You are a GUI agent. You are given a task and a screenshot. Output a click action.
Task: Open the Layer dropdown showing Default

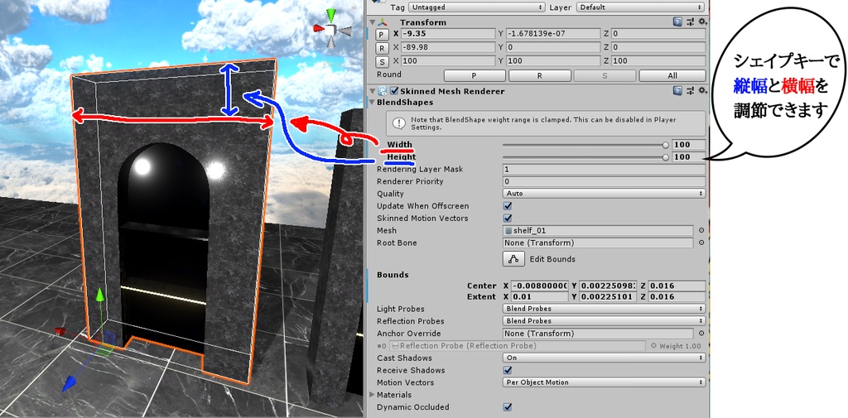[641, 7]
